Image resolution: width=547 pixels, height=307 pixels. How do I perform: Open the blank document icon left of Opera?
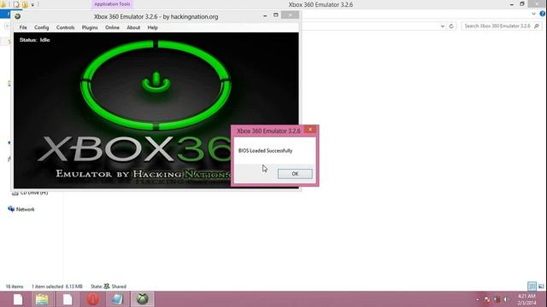[x=68, y=299]
